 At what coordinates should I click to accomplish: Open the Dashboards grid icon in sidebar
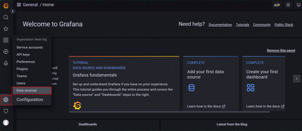click(6, 40)
